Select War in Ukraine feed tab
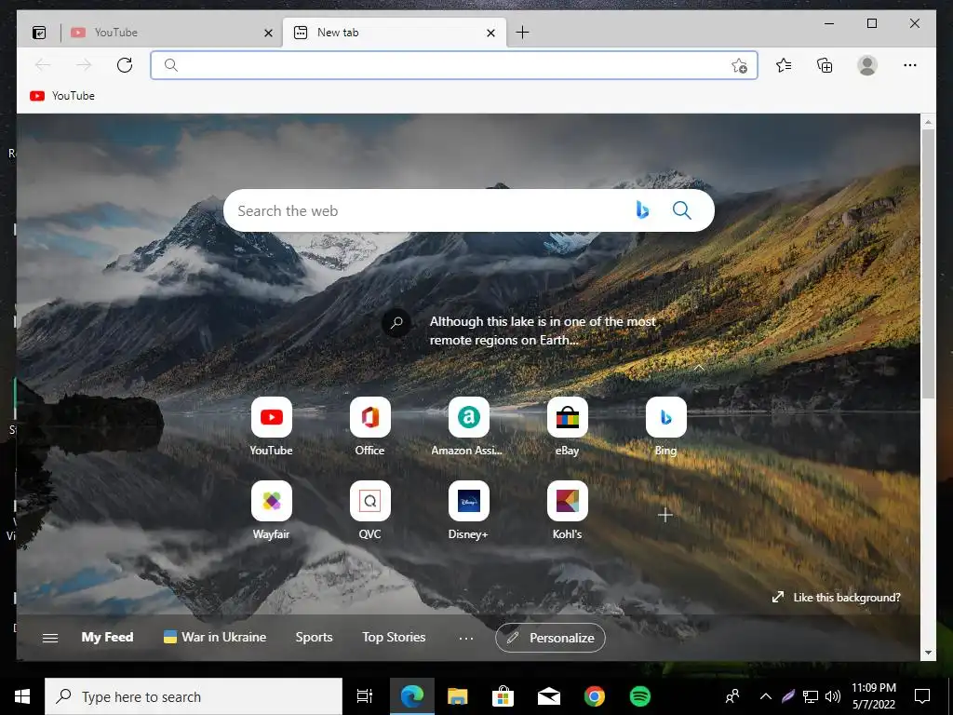Image resolution: width=953 pixels, height=715 pixels. click(215, 637)
